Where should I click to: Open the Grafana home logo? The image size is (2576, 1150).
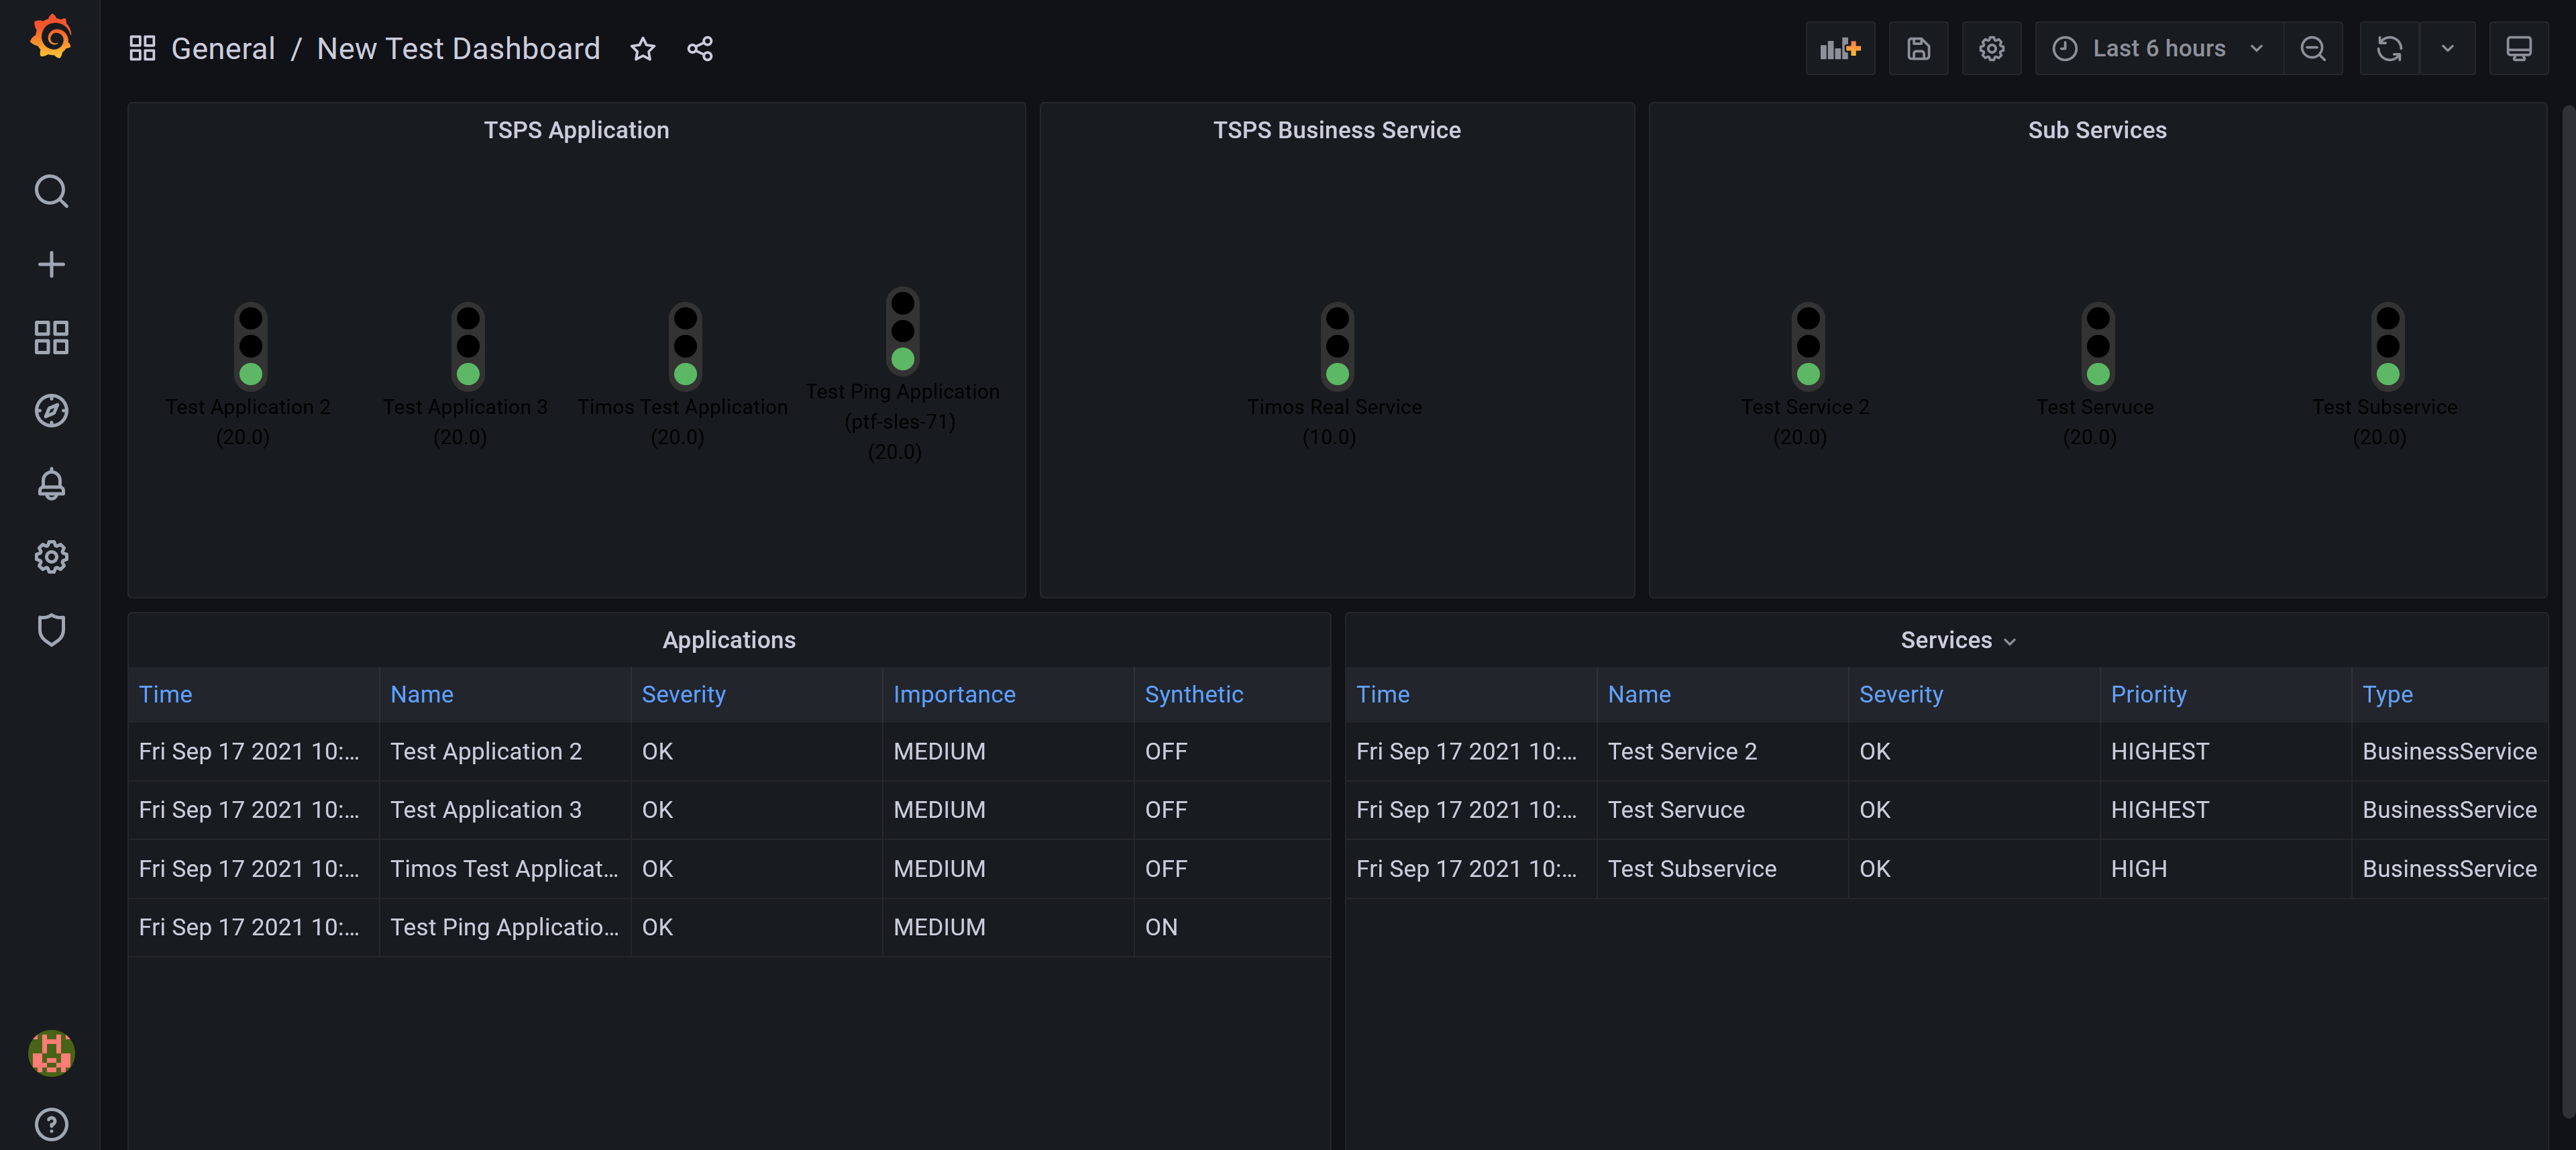click(x=51, y=37)
